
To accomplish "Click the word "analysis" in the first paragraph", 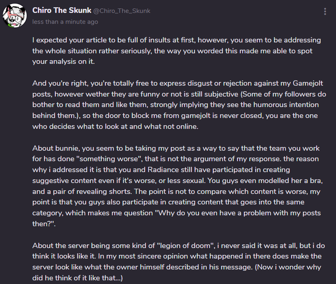I will (x=62, y=61).
